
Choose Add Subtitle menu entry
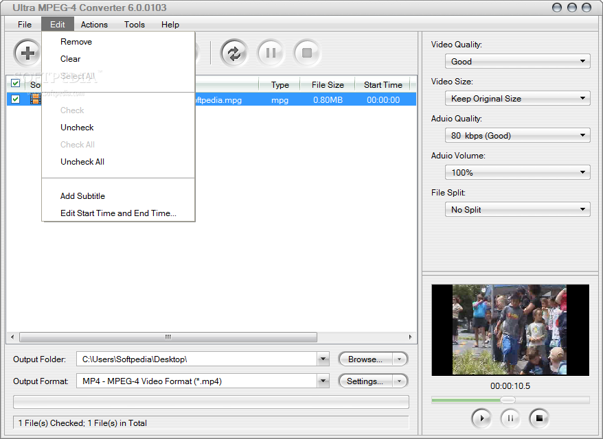(118, 196)
